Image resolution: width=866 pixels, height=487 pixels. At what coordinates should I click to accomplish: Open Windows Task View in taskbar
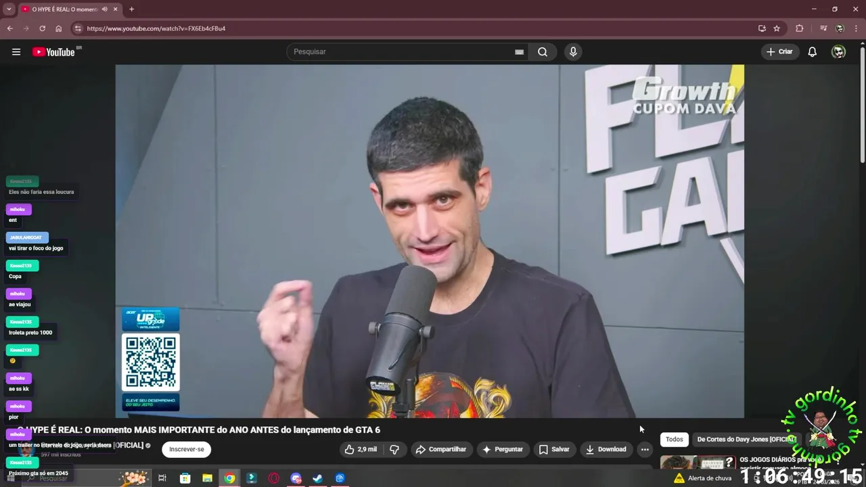[x=162, y=478]
